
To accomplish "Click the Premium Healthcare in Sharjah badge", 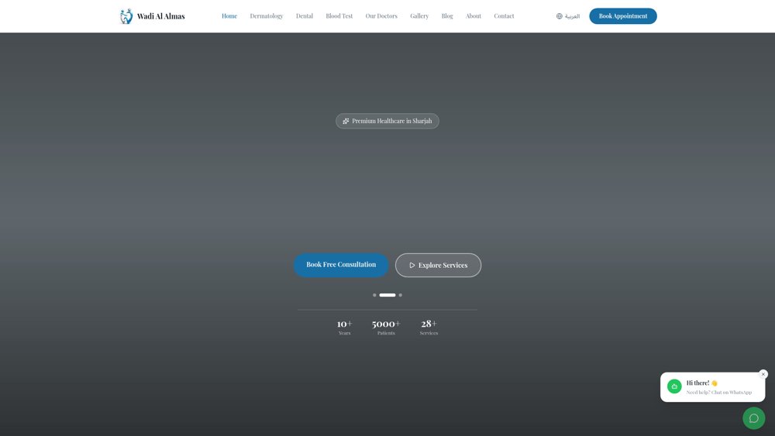I will click(x=387, y=121).
